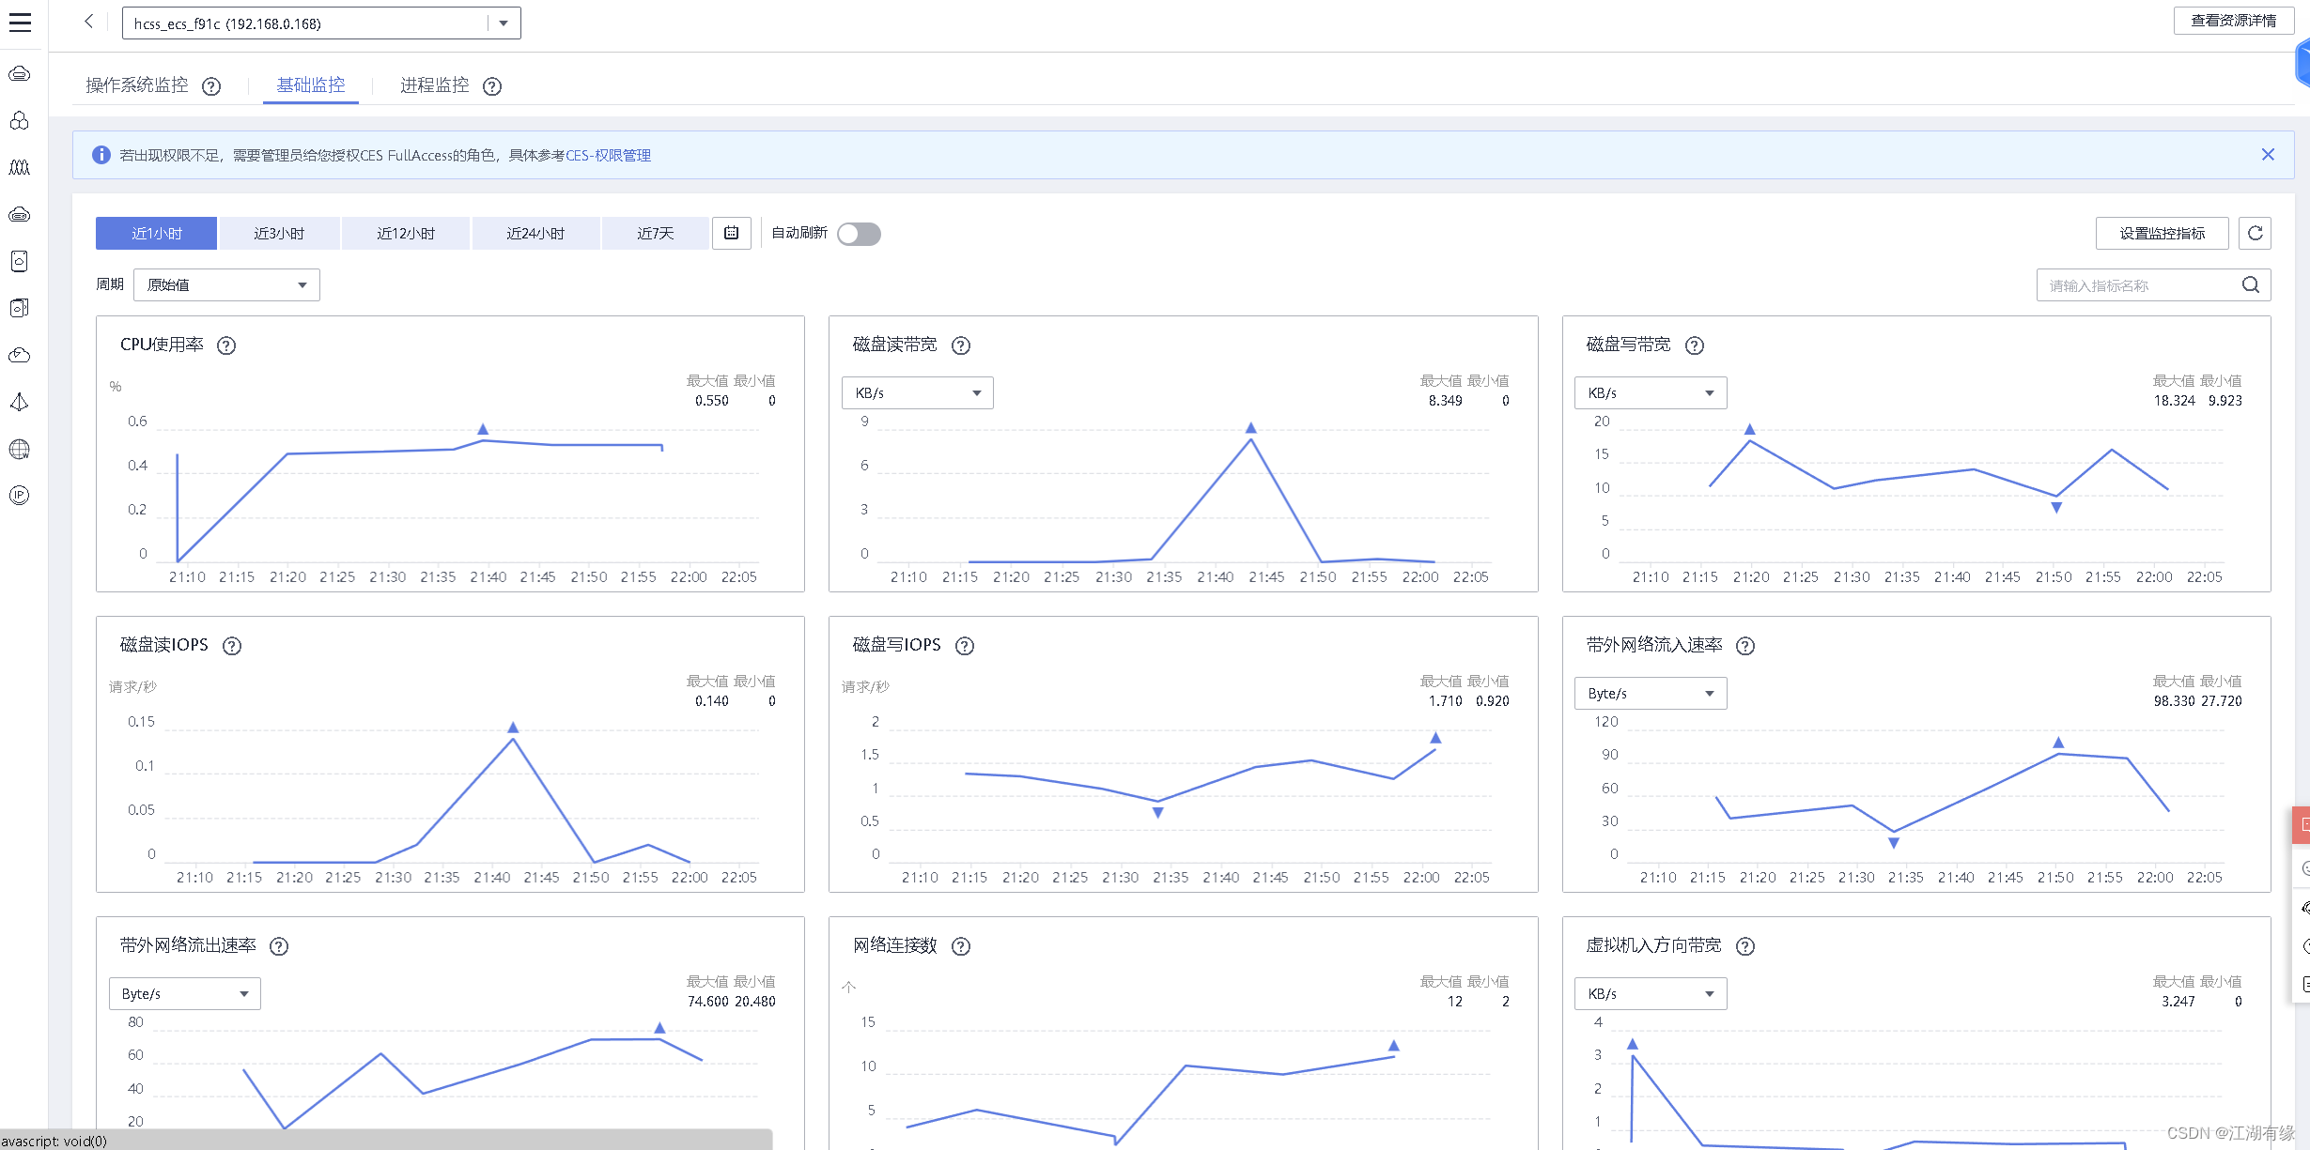Image resolution: width=2310 pixels, height=1150 pixels.
Task: Select the 近3小时 time range
Action: click(x=279, y=233)
